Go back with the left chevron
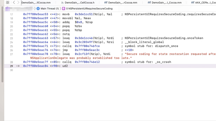This screenshot has height=121, width=216. [14, 2]
